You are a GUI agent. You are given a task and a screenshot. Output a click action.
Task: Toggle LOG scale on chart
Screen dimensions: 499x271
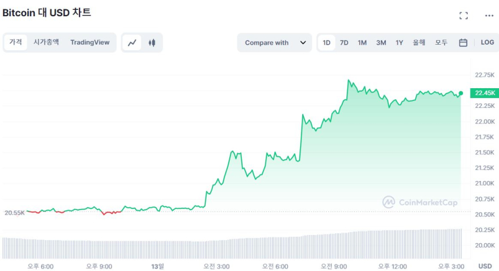pos(487,42)
